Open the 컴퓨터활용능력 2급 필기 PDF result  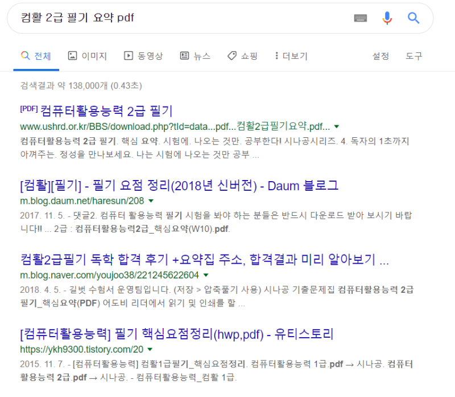pos(106,111)
